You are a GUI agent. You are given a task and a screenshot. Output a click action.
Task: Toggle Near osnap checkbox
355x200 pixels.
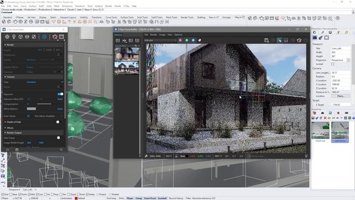(11, 194)
